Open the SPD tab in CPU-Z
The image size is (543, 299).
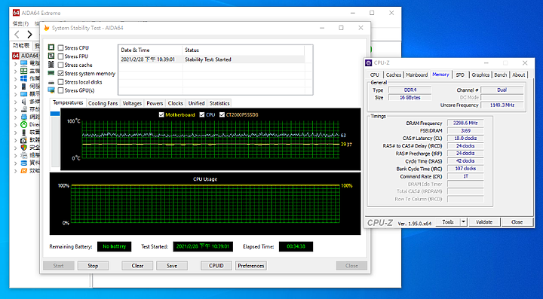(x=460, y=75)
